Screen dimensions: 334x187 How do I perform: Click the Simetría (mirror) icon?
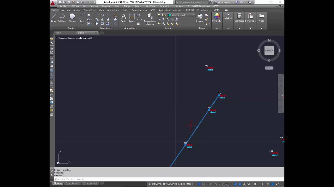(102, 19)
